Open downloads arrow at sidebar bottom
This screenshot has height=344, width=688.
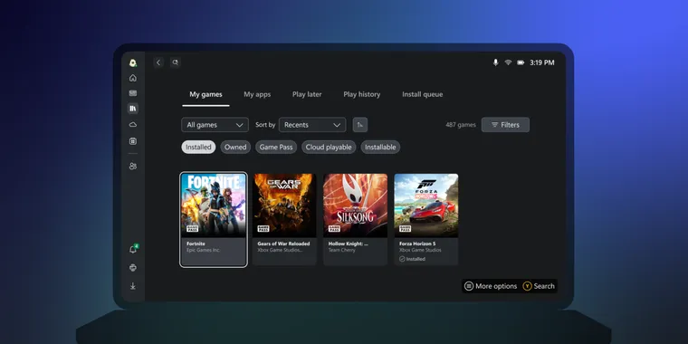(x=133, y=286)
